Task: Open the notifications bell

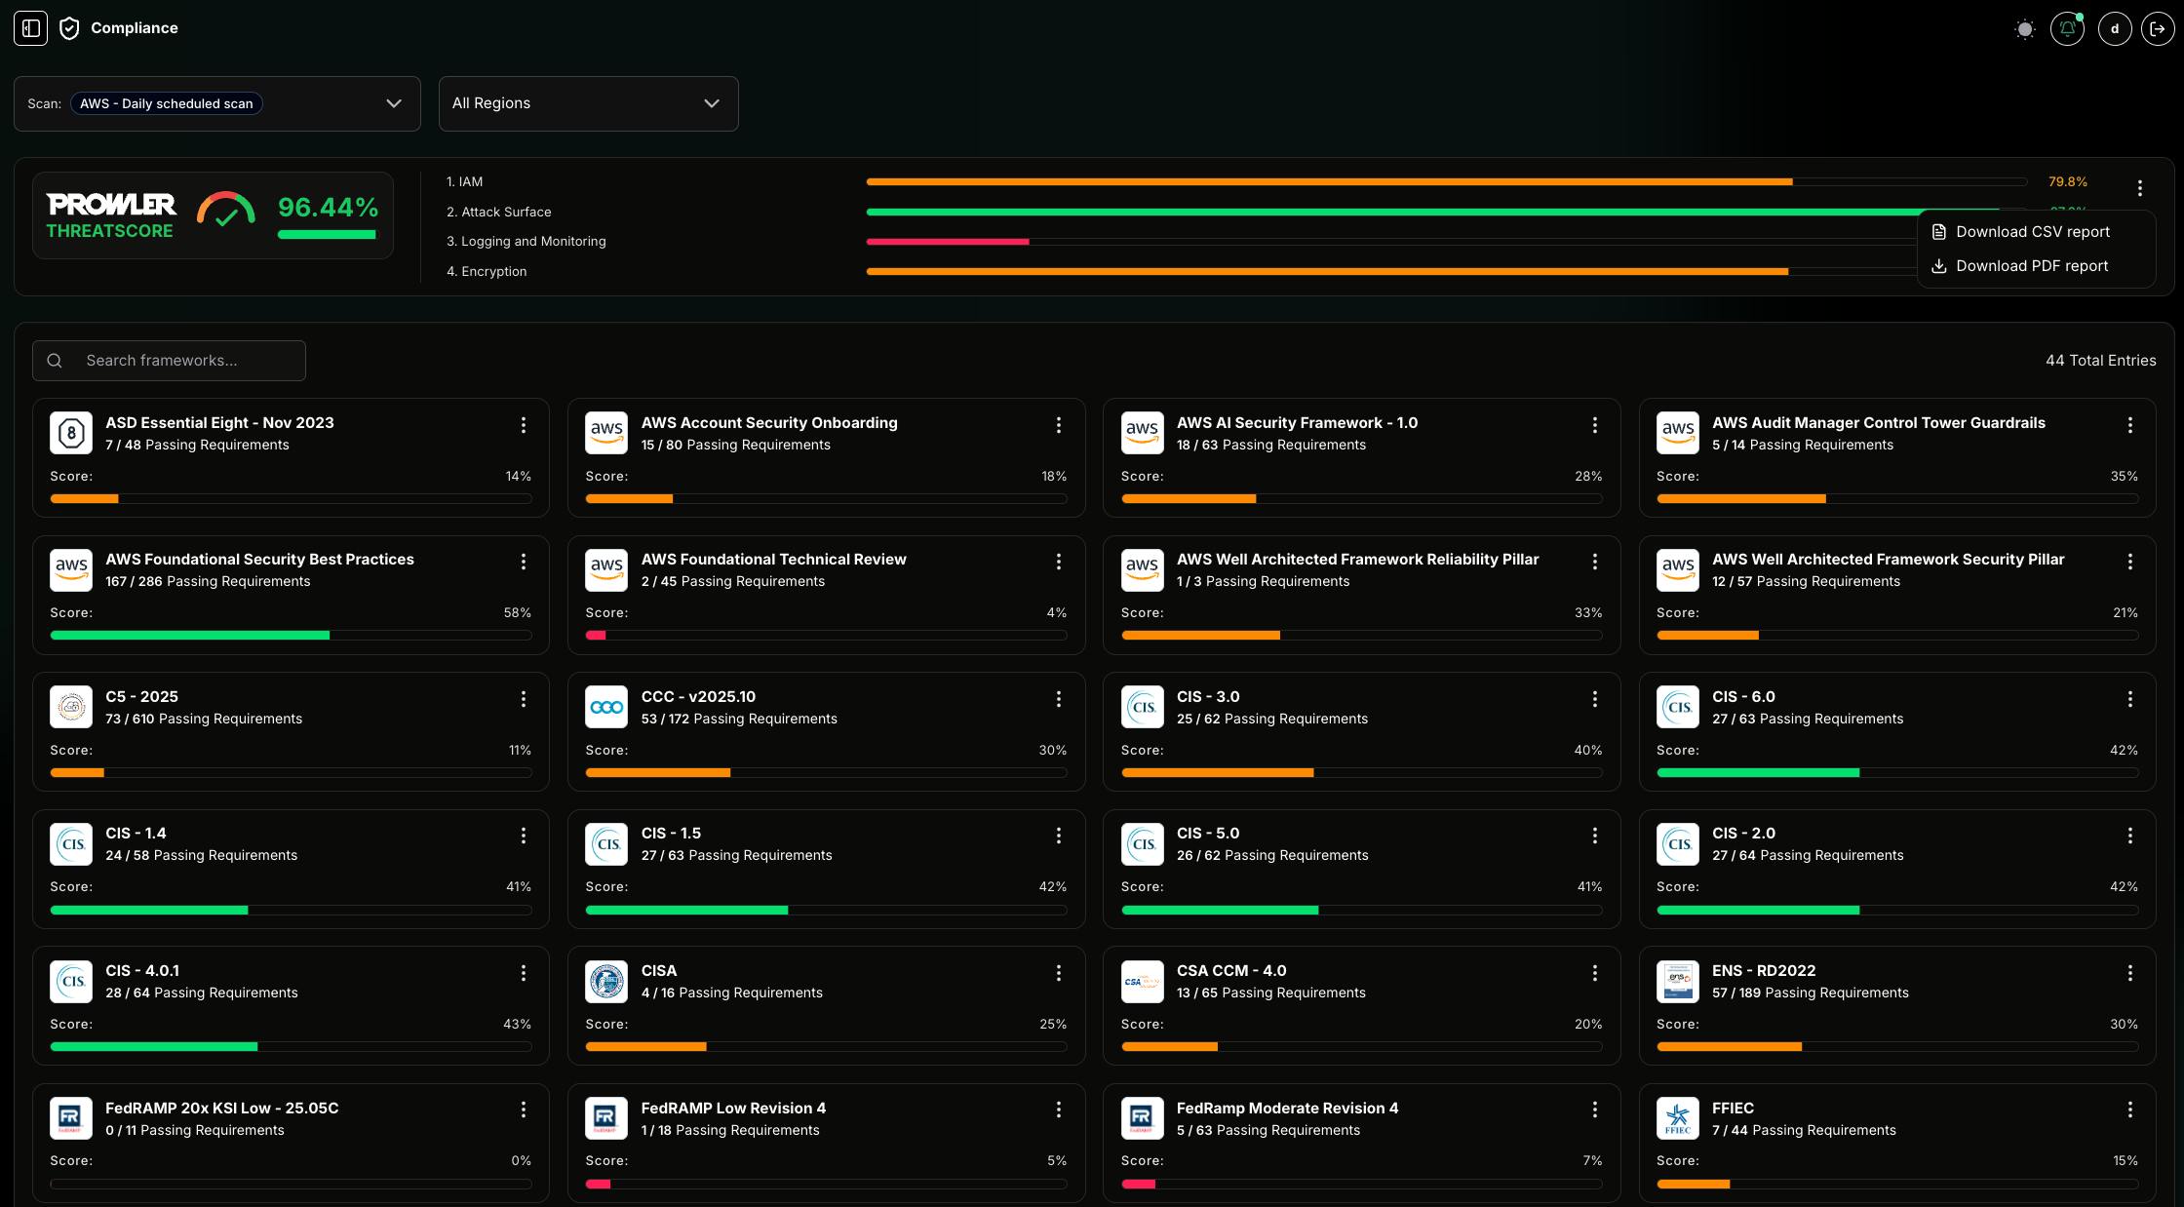Action: 2067,28
